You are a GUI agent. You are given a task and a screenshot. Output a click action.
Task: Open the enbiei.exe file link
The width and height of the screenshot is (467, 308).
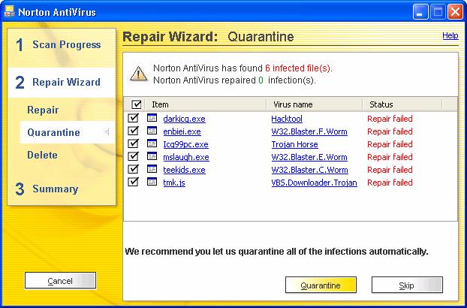(x=182, y=131)
